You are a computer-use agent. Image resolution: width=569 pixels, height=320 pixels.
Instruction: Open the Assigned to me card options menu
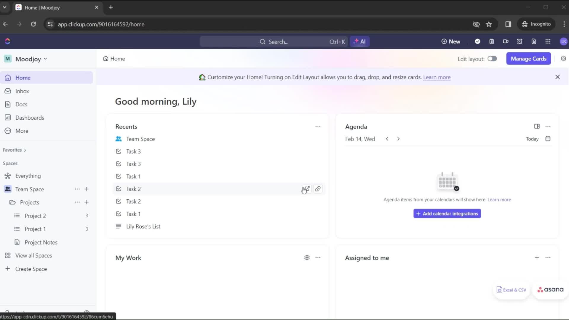(548, 257)
